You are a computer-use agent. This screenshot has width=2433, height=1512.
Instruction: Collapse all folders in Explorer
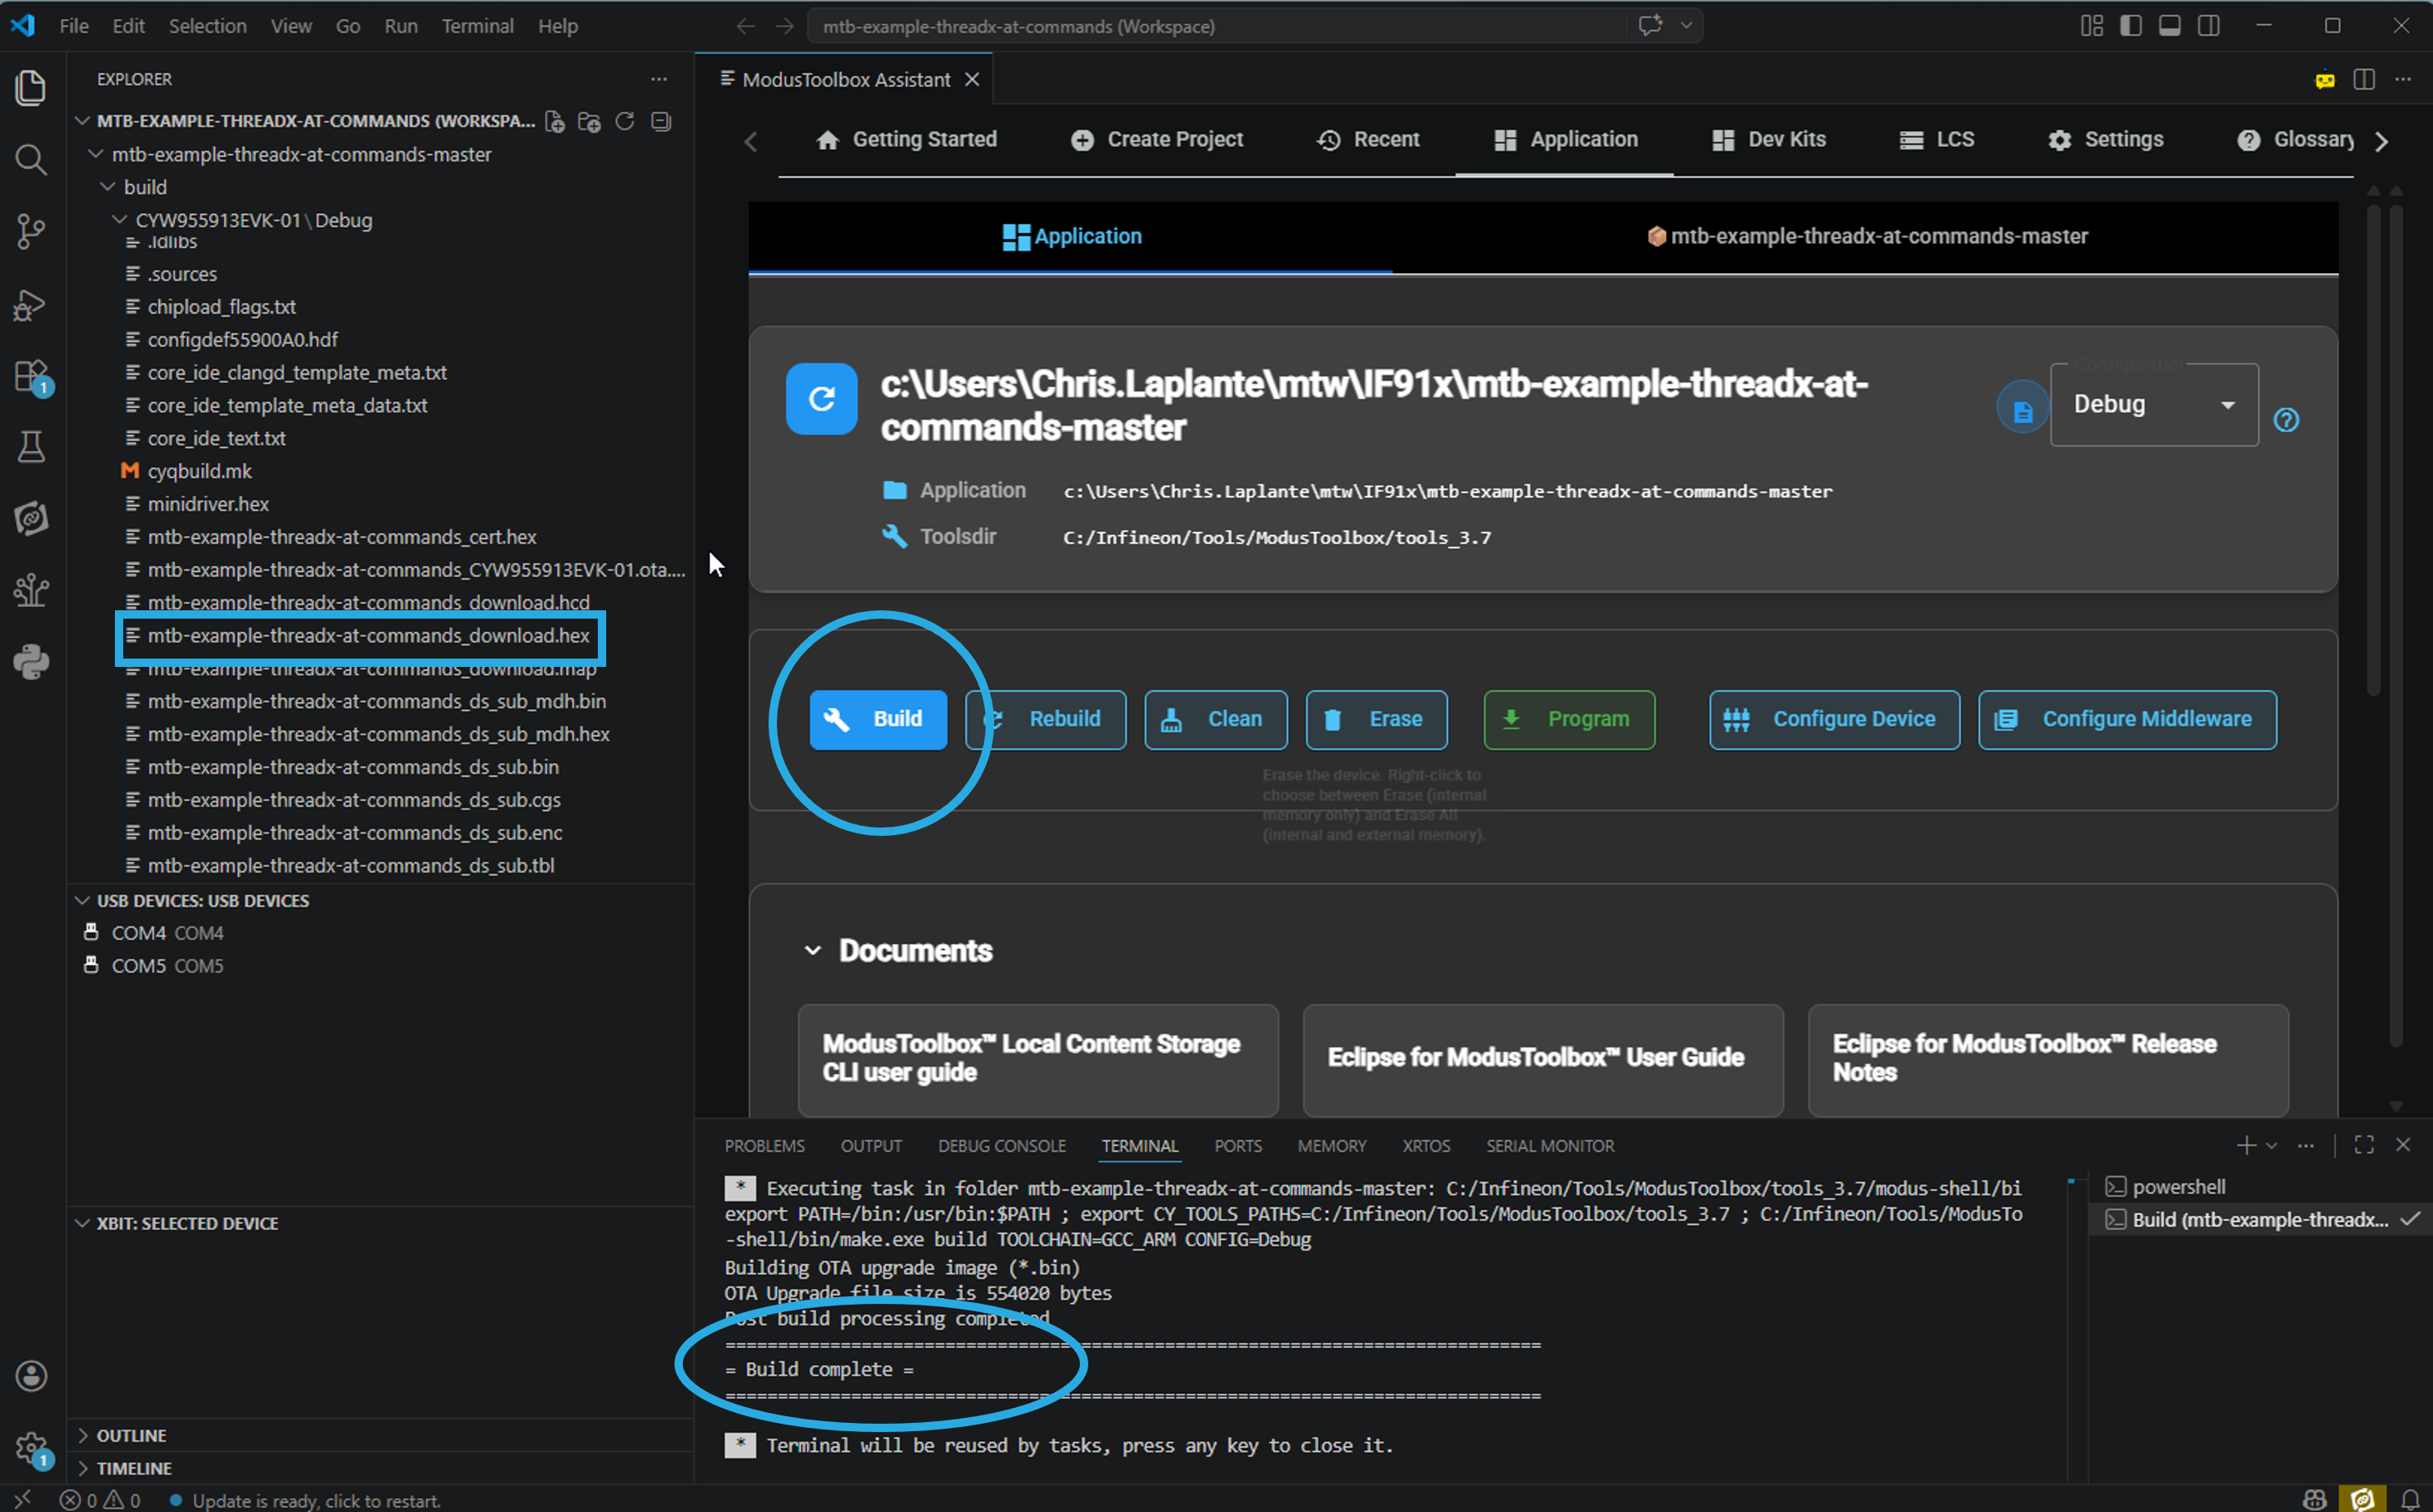click(661, 121)
